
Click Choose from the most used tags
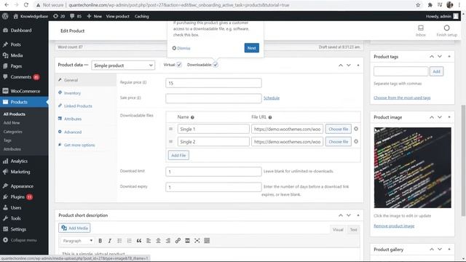click(x=402, y=98)
